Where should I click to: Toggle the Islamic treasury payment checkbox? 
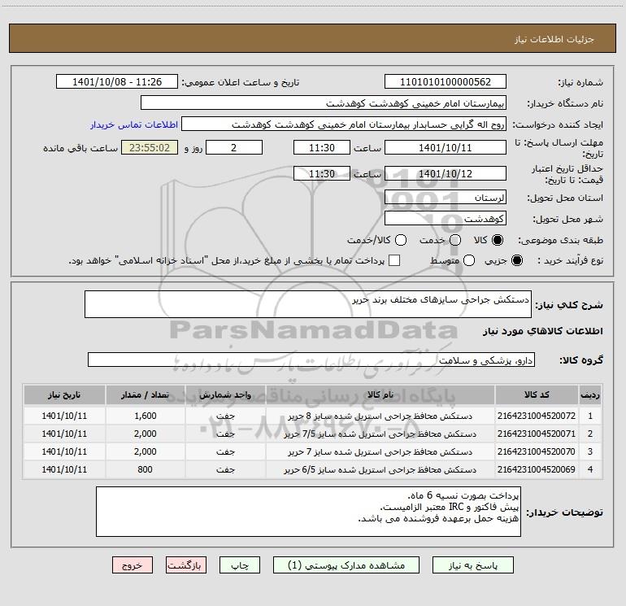pos(394,260)
